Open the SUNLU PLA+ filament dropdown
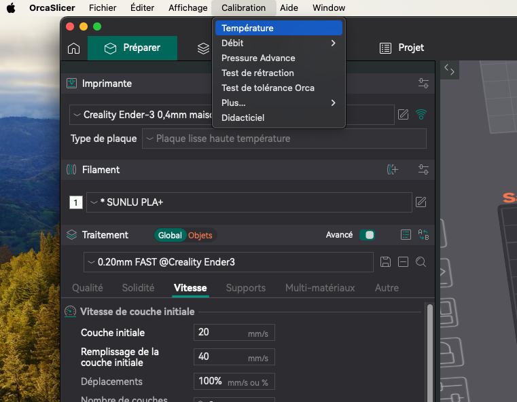This screenshot has height=402, width=517. pyautogui.click(x=249, y=202)
